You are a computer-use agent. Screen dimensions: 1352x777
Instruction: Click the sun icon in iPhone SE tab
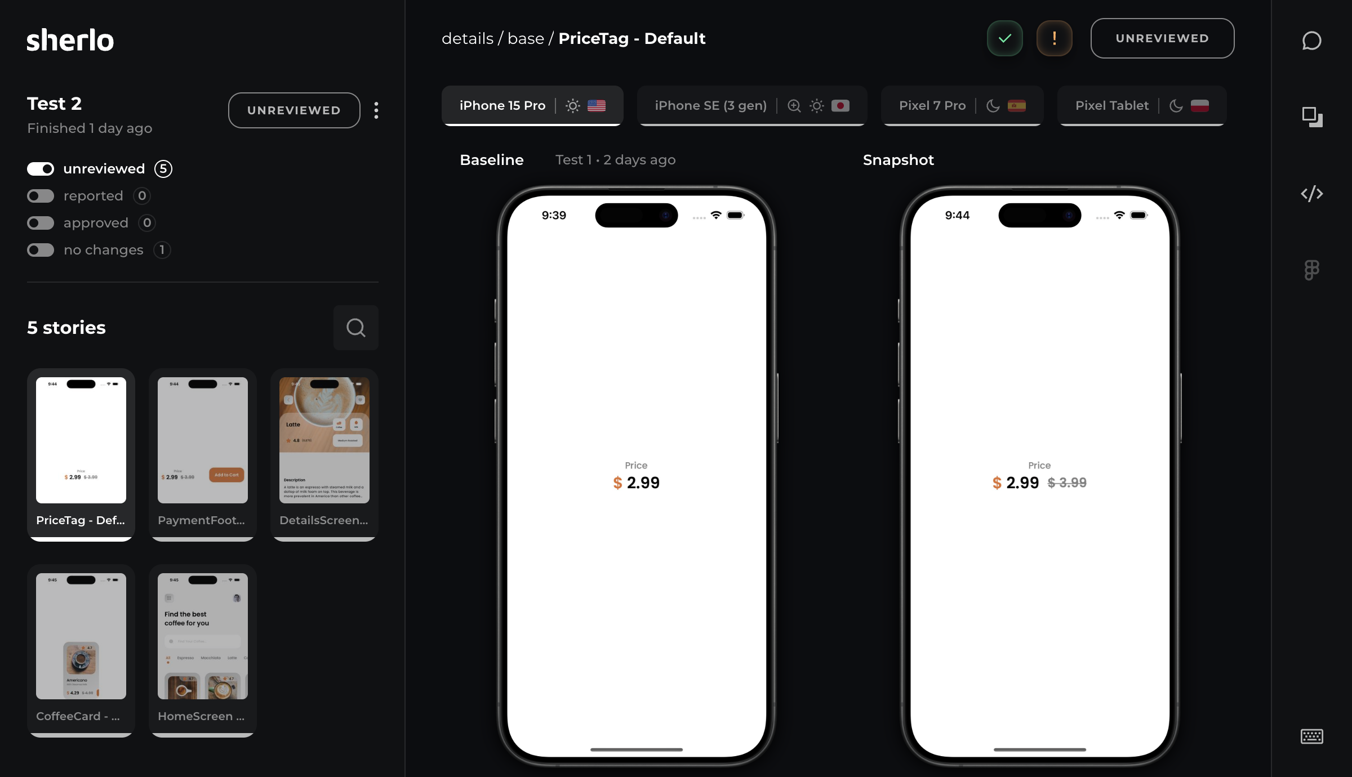coord(816,106)
